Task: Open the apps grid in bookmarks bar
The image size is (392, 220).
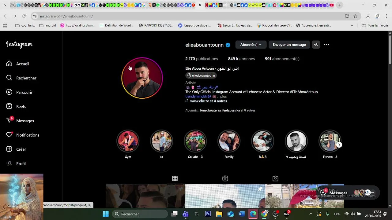Action: coord(5,25)
